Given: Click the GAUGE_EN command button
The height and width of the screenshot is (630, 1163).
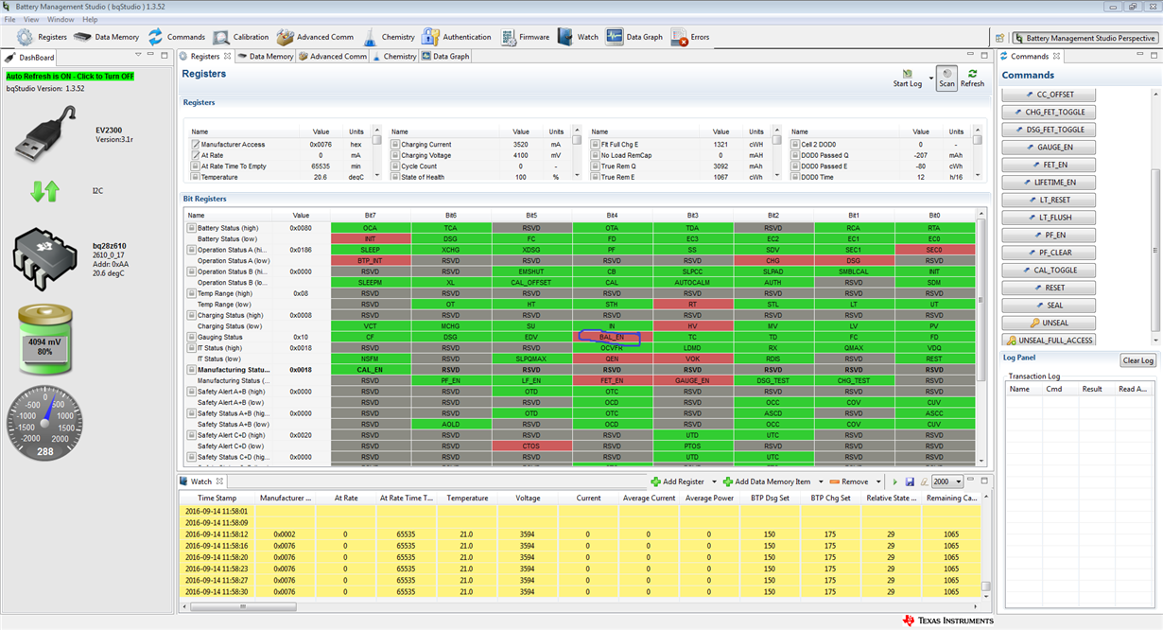Looking at the screenshot, I should tap(1050, 148).
